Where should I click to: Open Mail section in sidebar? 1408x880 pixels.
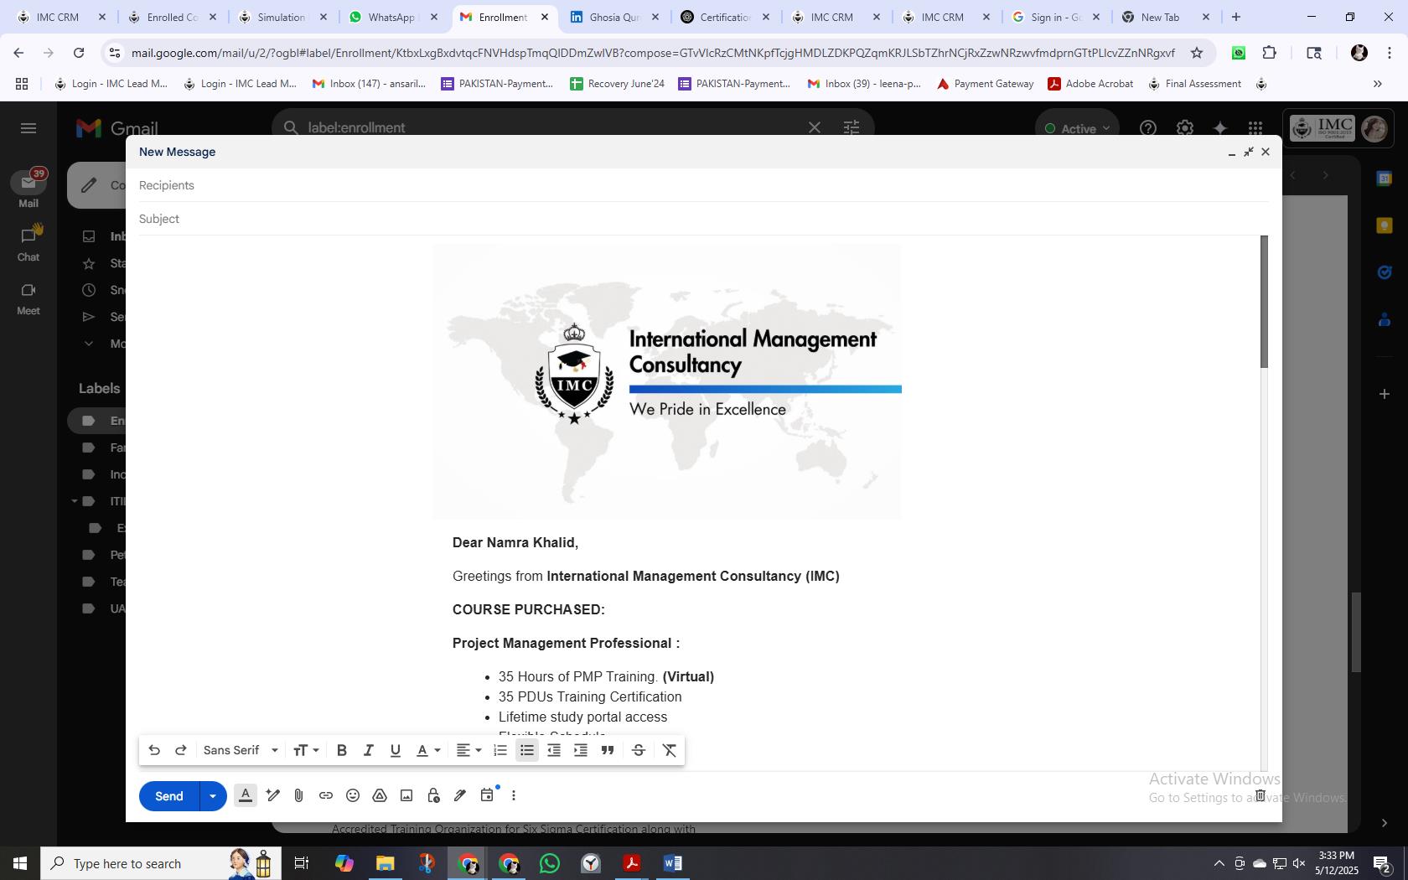28,189
